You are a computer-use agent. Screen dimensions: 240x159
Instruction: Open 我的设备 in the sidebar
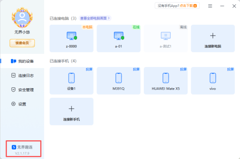coord(22,61)
